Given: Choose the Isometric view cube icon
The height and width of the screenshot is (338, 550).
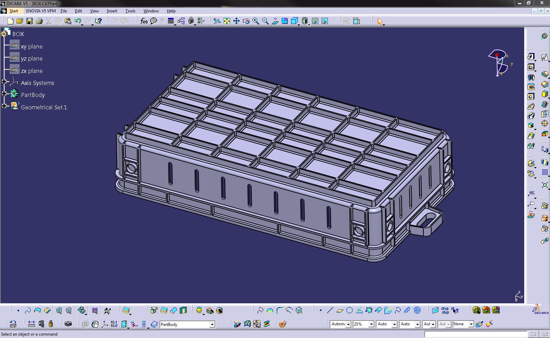Looking at the screenshot, I should 294,21.
